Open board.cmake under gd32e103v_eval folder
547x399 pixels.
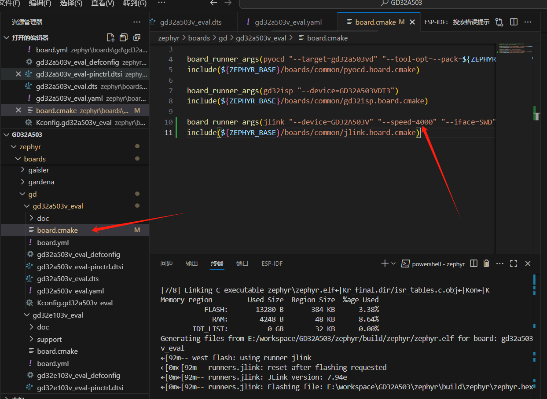pos(57,351)
